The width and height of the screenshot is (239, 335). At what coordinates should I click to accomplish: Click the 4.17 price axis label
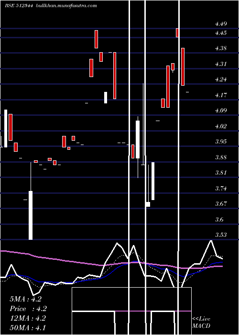coord(221,95)
